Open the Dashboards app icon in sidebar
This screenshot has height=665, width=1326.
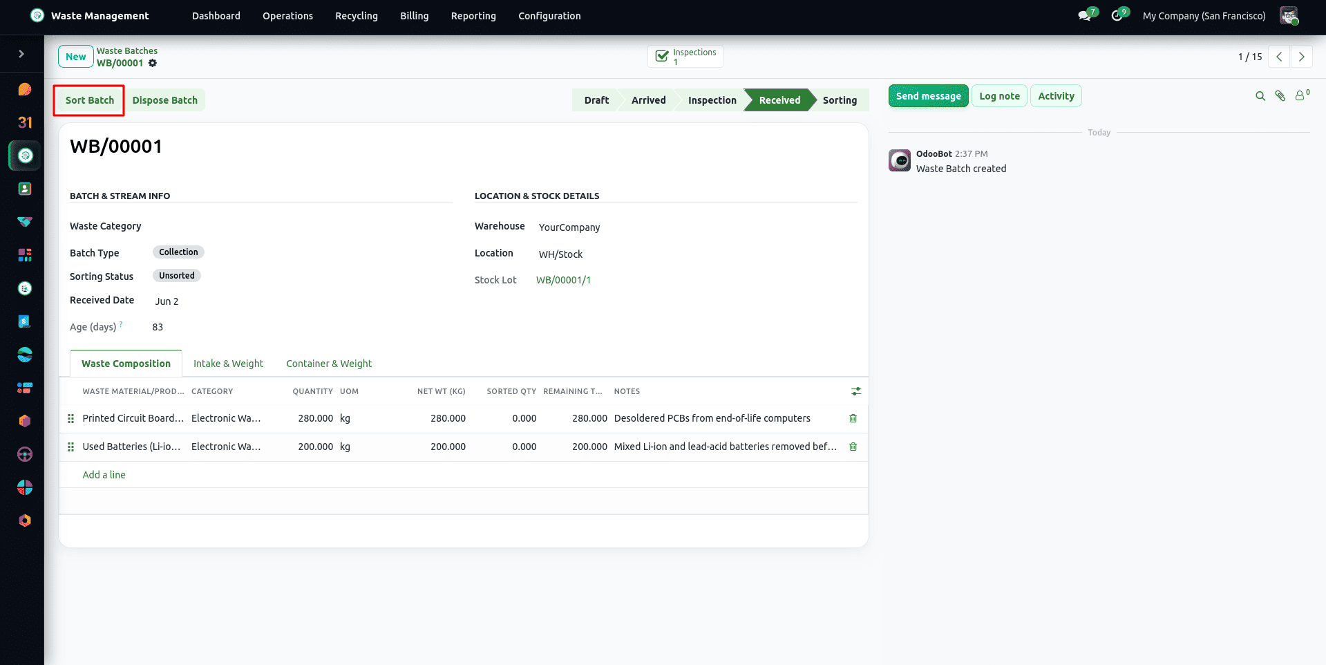(x=25, y=255)
